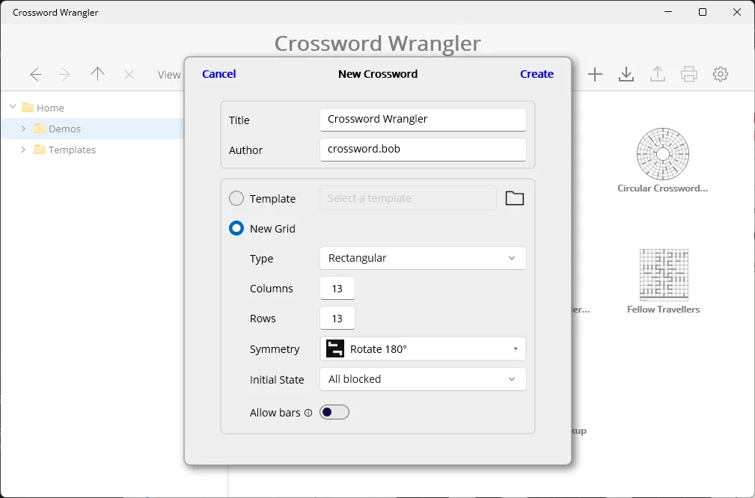The height and width of the screenshot is (498, 755).
Task: Select Templates label in folder tree
Action: (73, 150)
